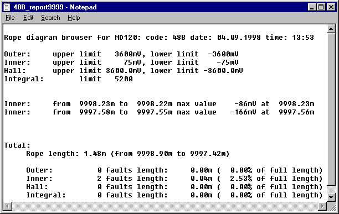The width and height of the screenshot is (339, 214).
Task: Open the File menu
Action: [10, 18]
